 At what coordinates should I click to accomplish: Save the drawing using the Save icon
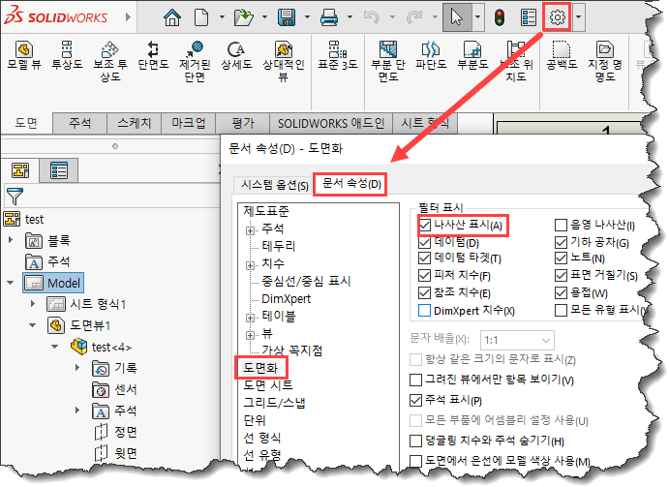click(287, 17)
